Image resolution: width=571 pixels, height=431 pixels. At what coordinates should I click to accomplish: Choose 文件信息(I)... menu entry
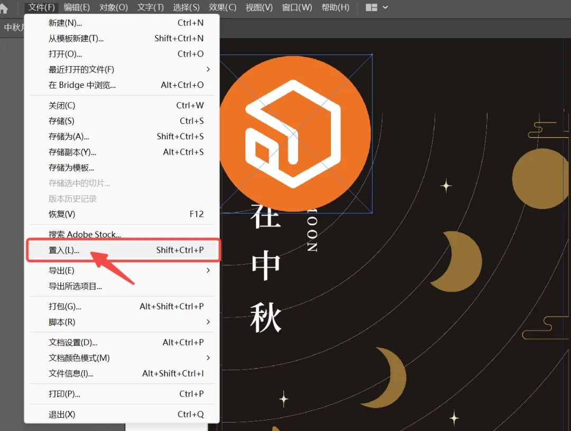pyautogui.click(x=122, y=373)
